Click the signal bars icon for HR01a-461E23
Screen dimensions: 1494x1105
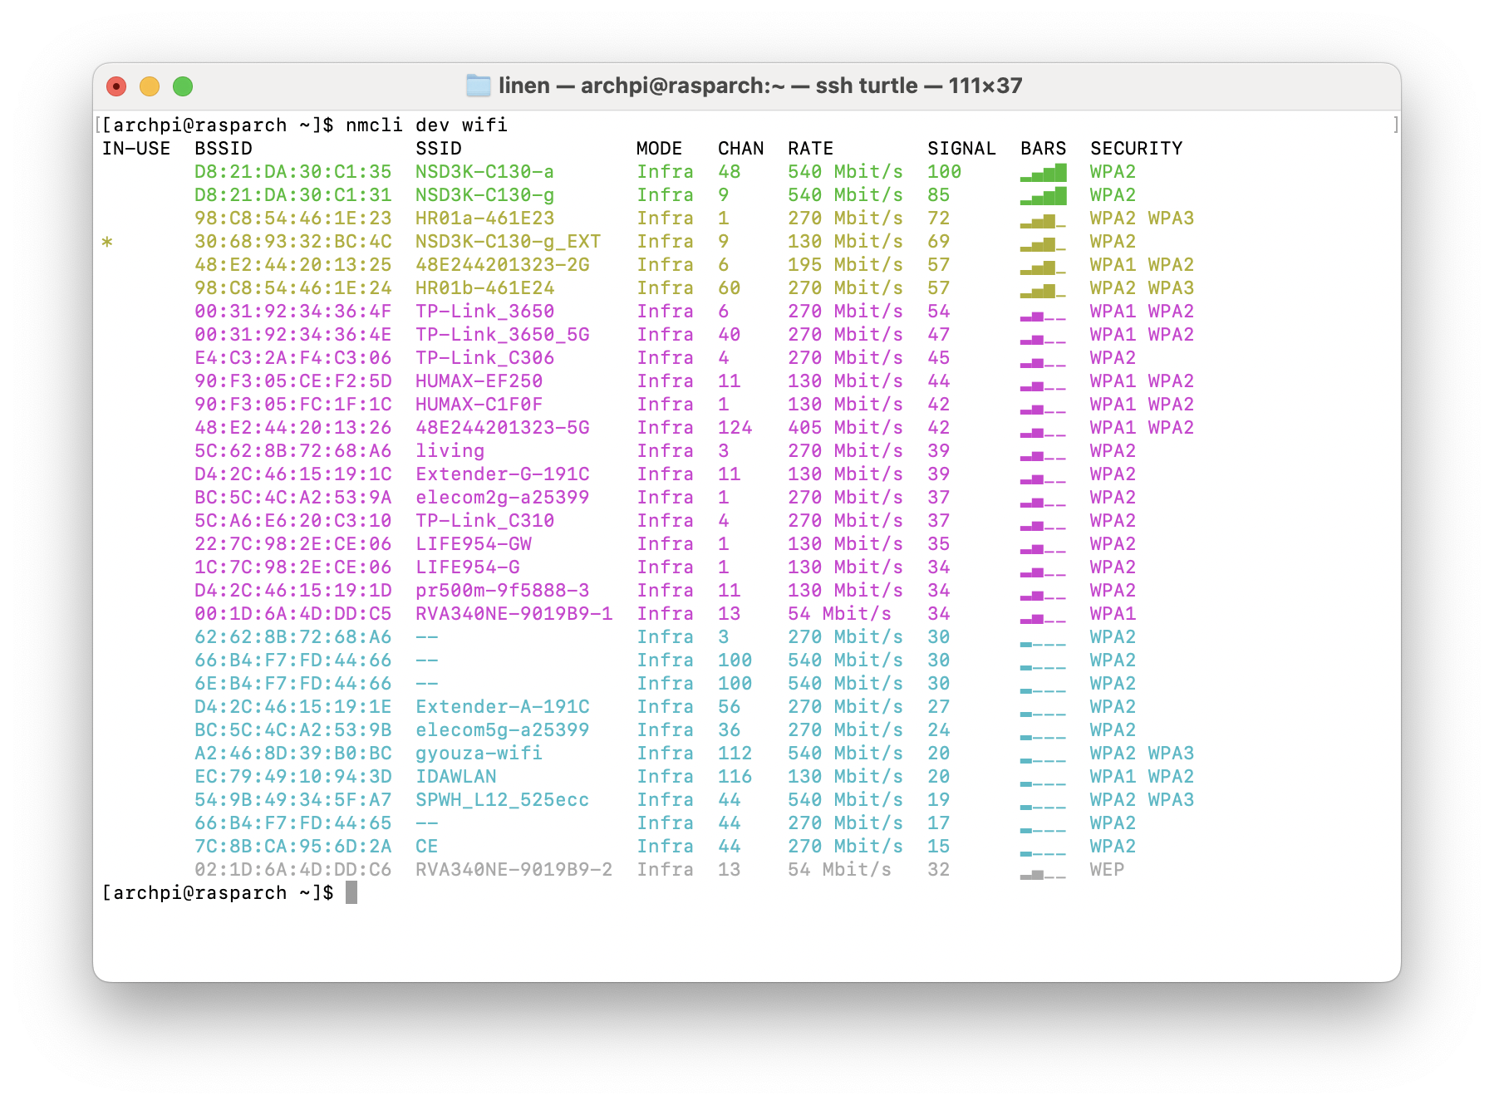click(x=1043, y=219)
